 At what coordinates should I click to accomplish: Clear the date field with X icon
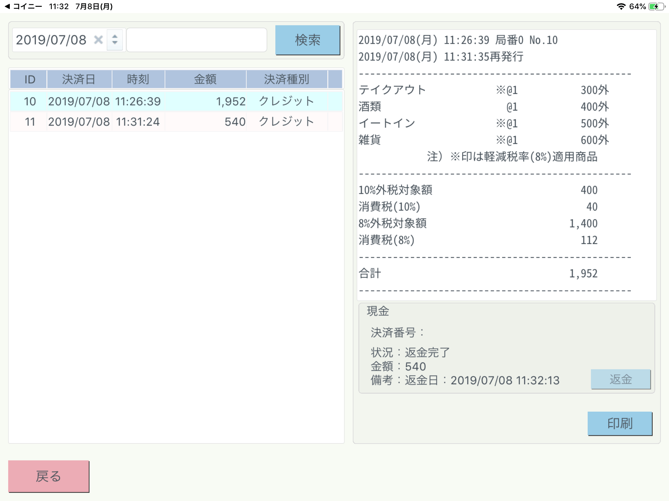98,40
